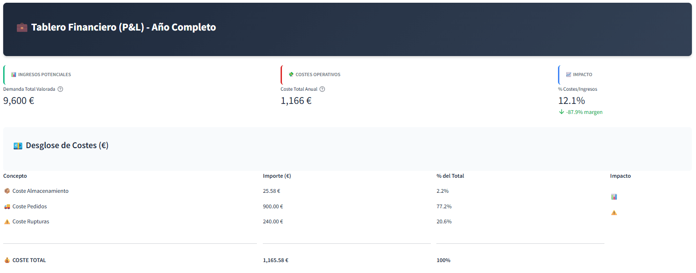This screenshot has height=273, width=696.
Task: Select the warning triangle beside Coste Rupturas
Action: 7,221
